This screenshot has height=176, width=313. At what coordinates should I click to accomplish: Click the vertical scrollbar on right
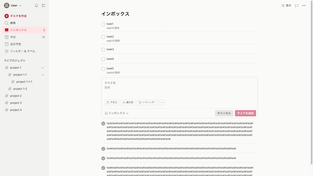(312, 83)
